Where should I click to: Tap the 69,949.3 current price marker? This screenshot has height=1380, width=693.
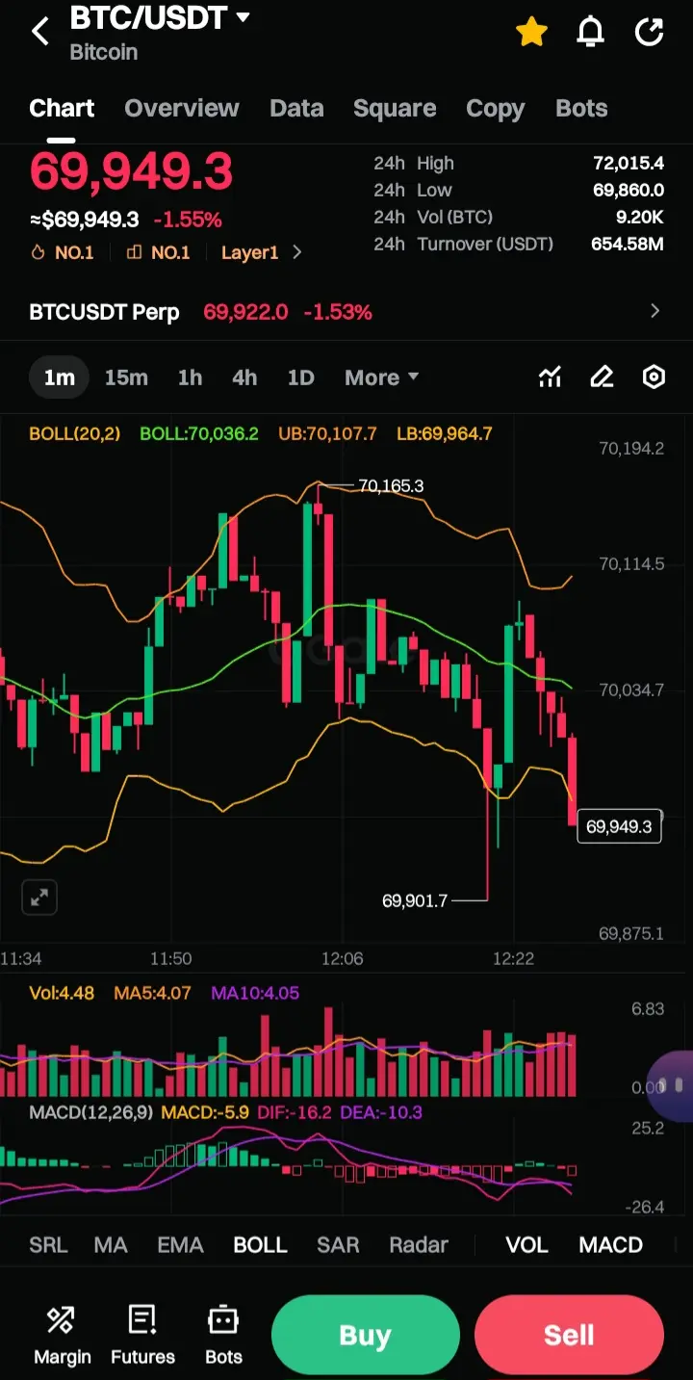click(619, 826)
